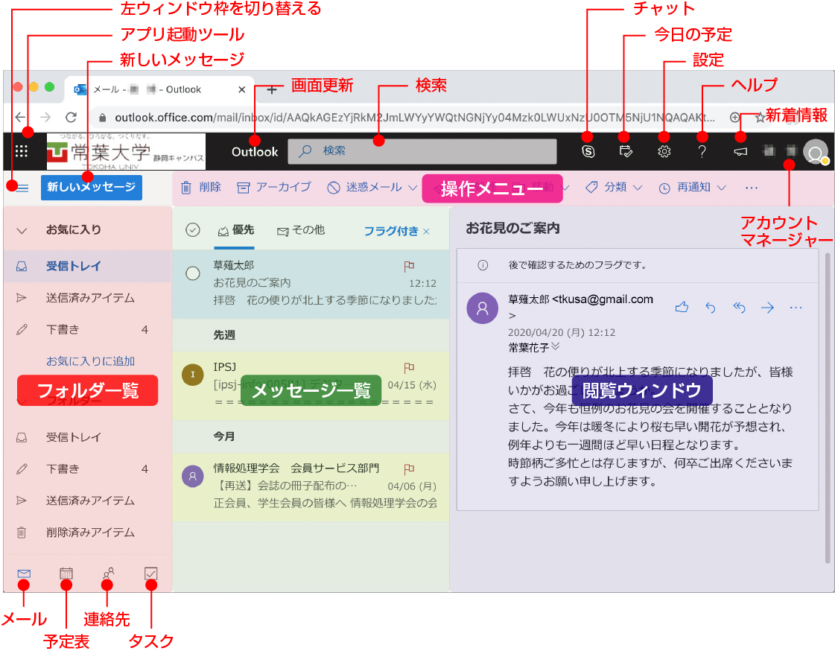Toggle the flag on the IPSJ message
The image size is (835, 651).
(408, 367)
